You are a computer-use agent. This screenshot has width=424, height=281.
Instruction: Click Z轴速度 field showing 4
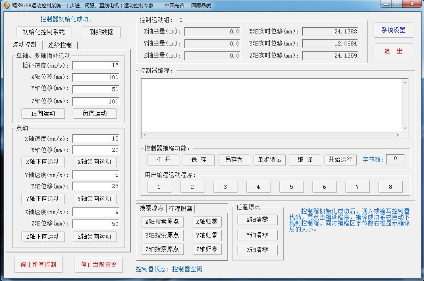(x=96, y=212)
